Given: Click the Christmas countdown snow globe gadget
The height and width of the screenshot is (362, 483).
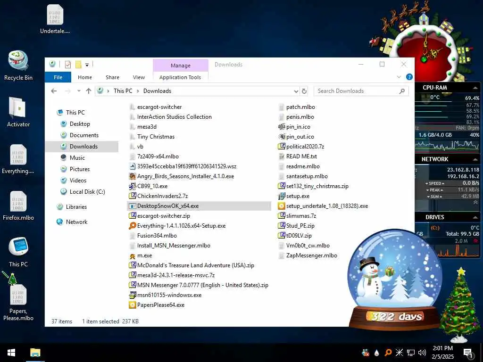Looking at the screenshot, I should 394,280.
